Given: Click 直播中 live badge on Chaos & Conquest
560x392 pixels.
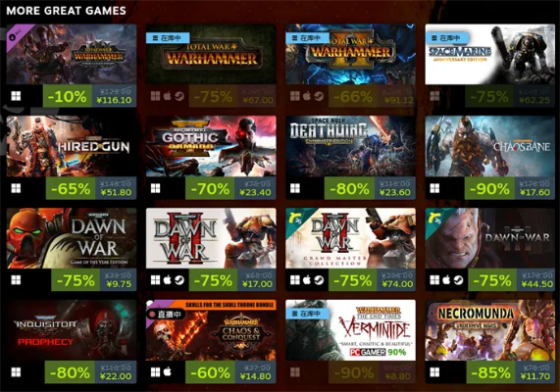Looking at the screenshot, I should coord(167,315).
